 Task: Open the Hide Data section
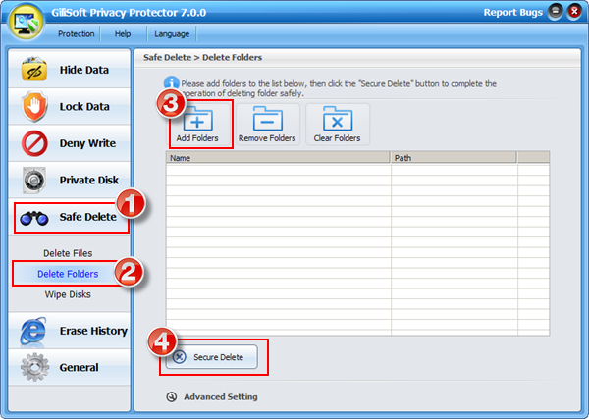[x=69, y=70]
